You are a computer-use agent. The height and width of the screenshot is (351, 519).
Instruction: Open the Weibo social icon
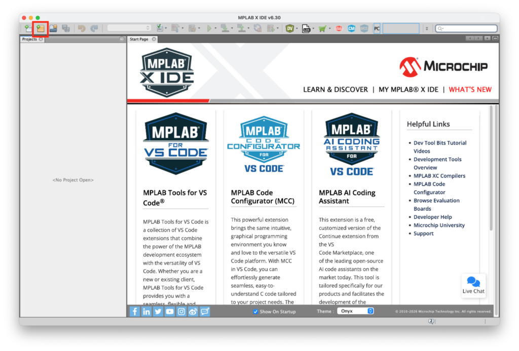(x=193, y=311)
